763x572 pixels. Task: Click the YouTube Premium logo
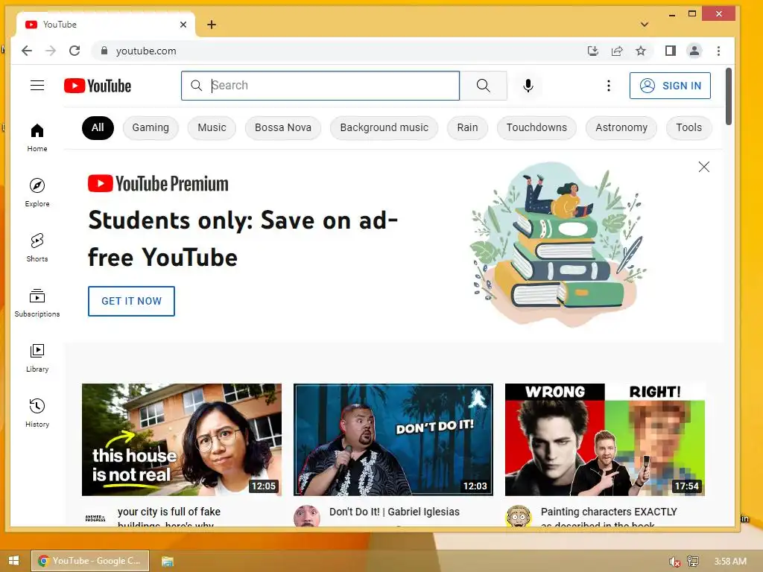tap(158, 184)
